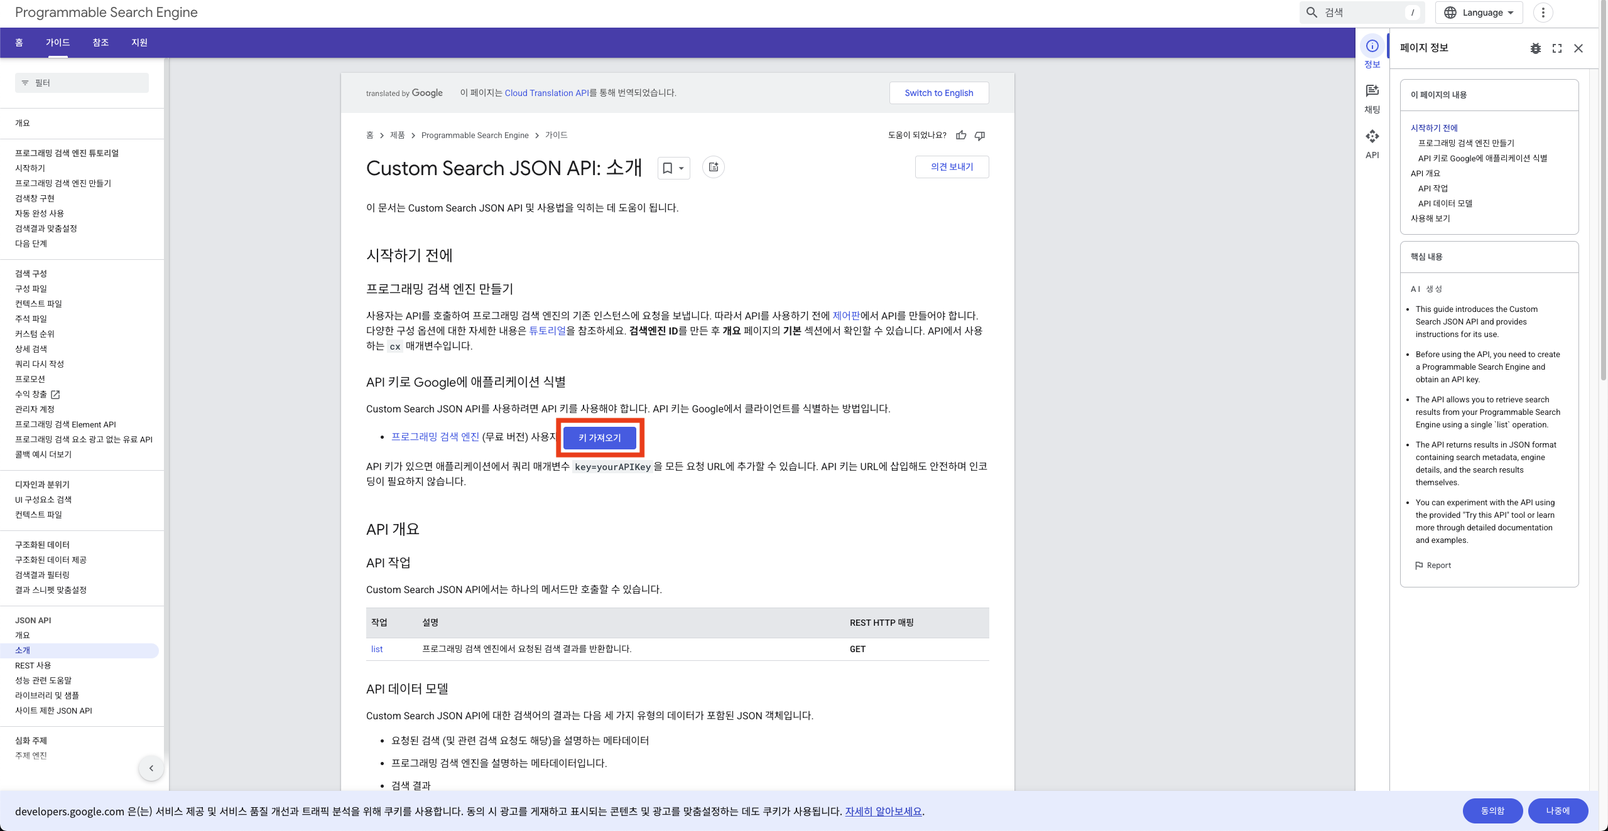Open 수익 창출 external link in sidebar
Viewport: 1608px width, 831px height.
tap(38, 394)
